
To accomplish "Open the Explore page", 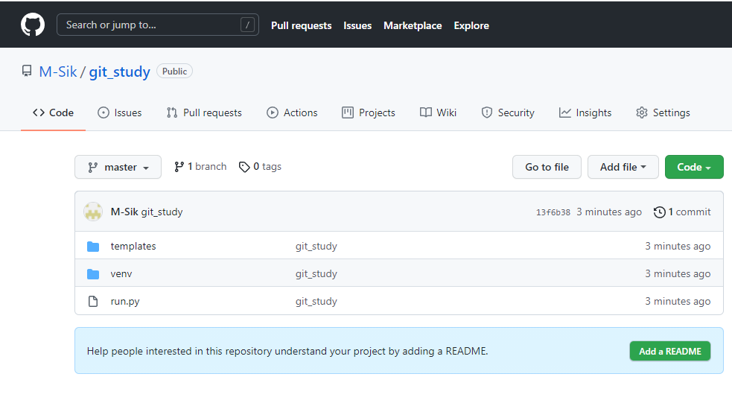I will [x=471, y=25].
